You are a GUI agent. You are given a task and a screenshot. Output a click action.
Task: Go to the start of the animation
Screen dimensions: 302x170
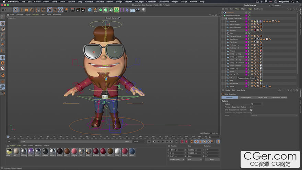coord(149,141)
